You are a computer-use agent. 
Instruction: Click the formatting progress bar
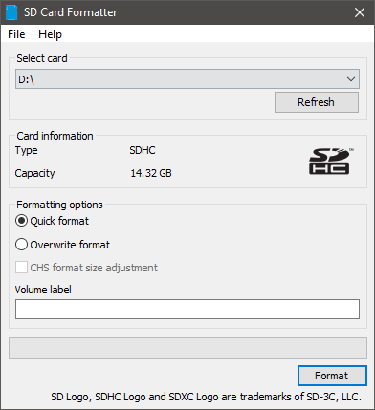(x=187, y=348)
